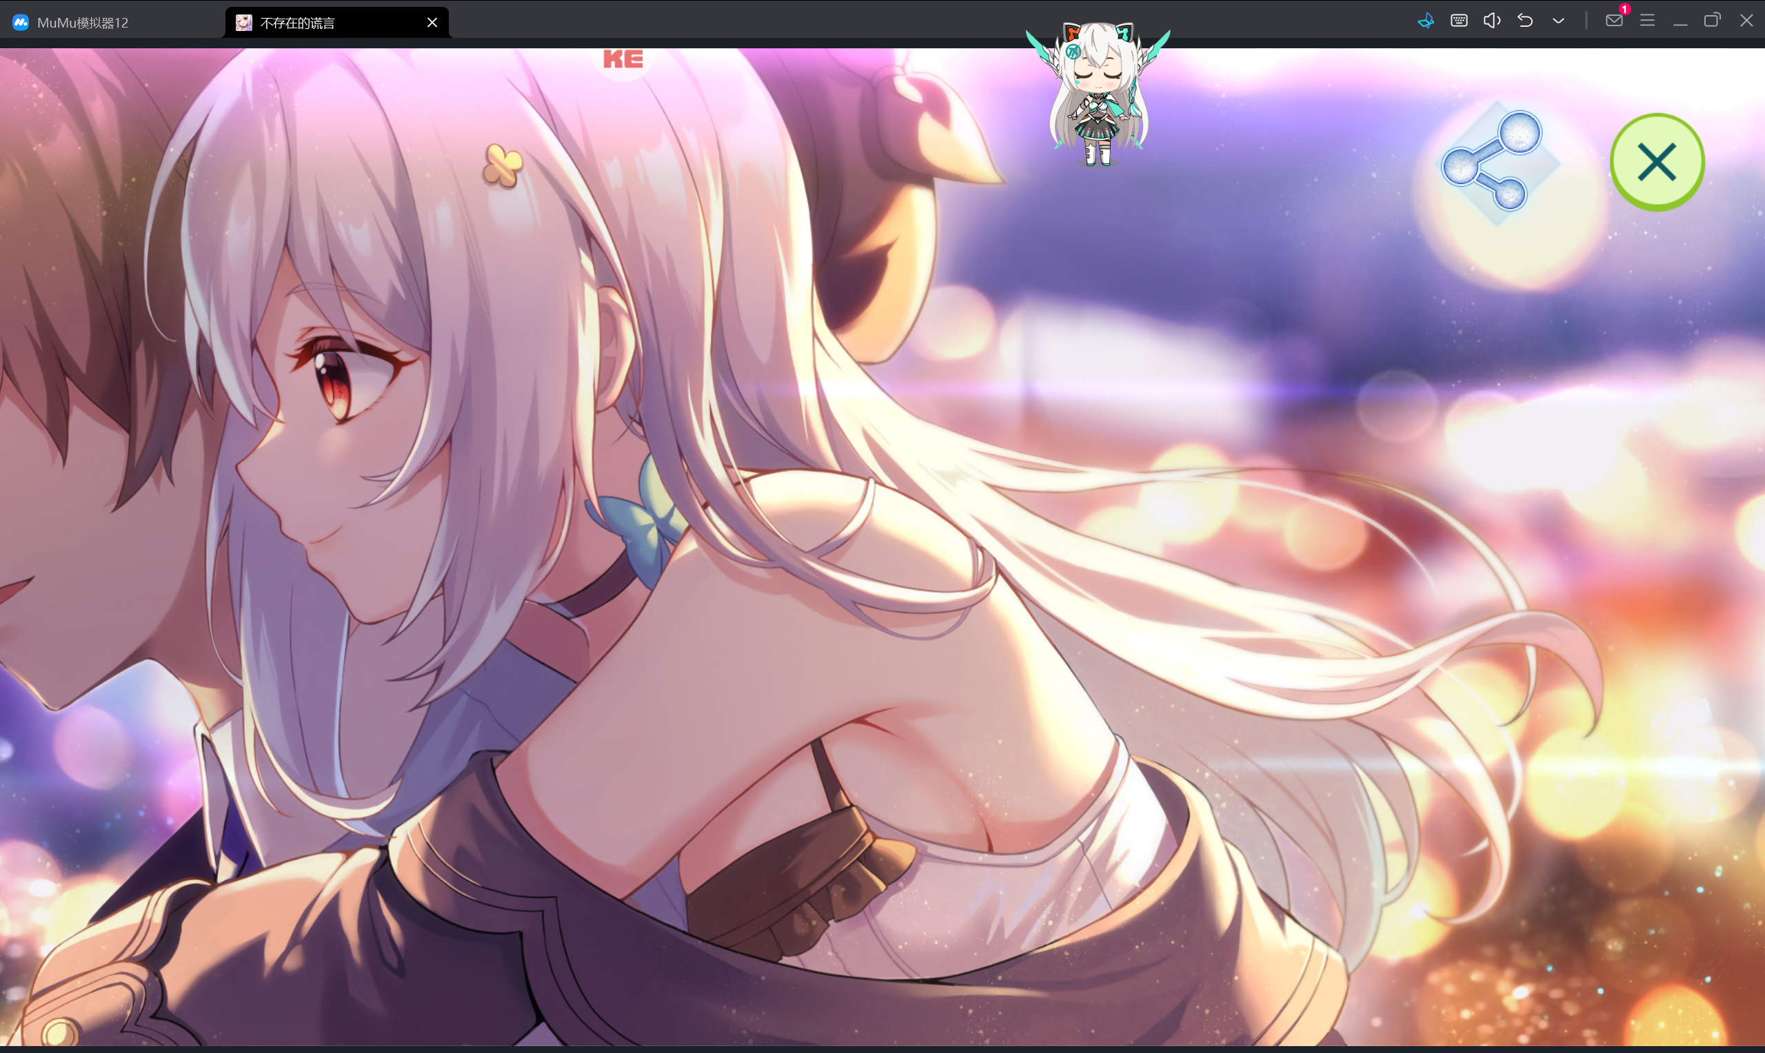Open the mail inbox with notification badge
This screenshot has width=1765, height=1053.
tap(1614, 21)
